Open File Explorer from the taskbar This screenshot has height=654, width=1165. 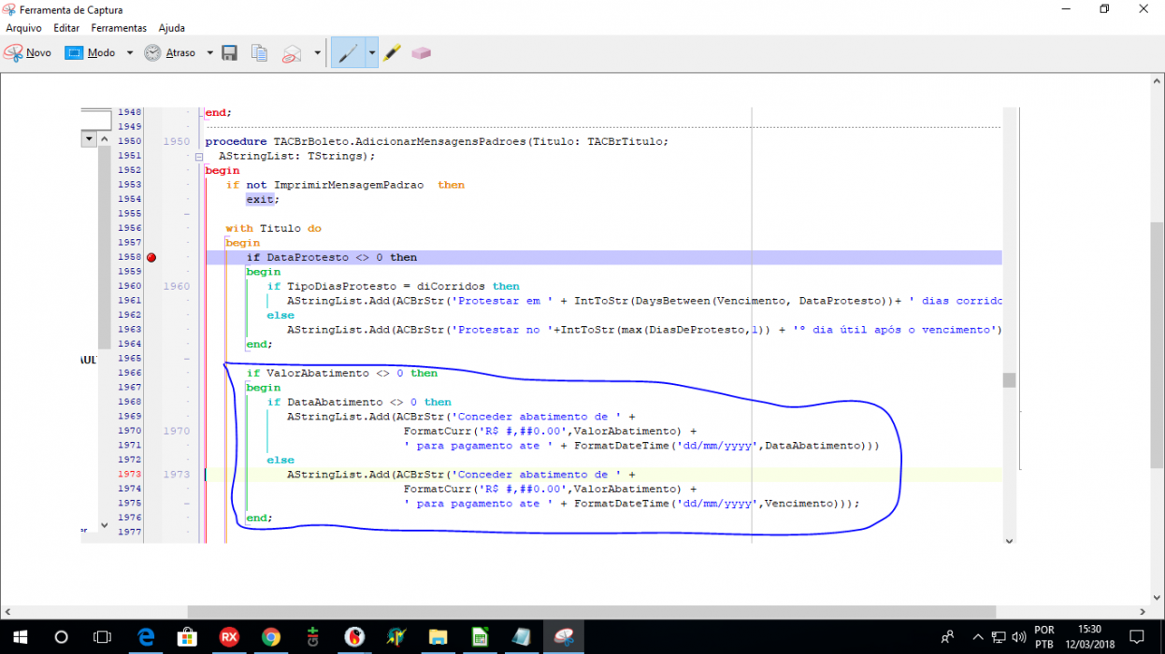point(438,637)
